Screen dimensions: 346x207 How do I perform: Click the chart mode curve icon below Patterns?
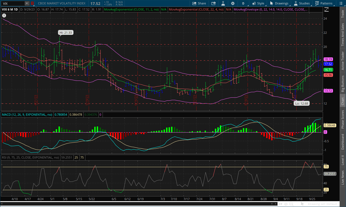326,9
